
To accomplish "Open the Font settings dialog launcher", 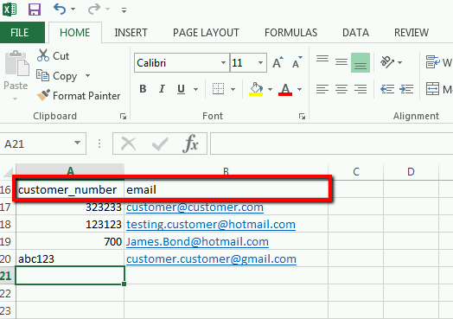I will pyautogui.click(x=303, y=116).
